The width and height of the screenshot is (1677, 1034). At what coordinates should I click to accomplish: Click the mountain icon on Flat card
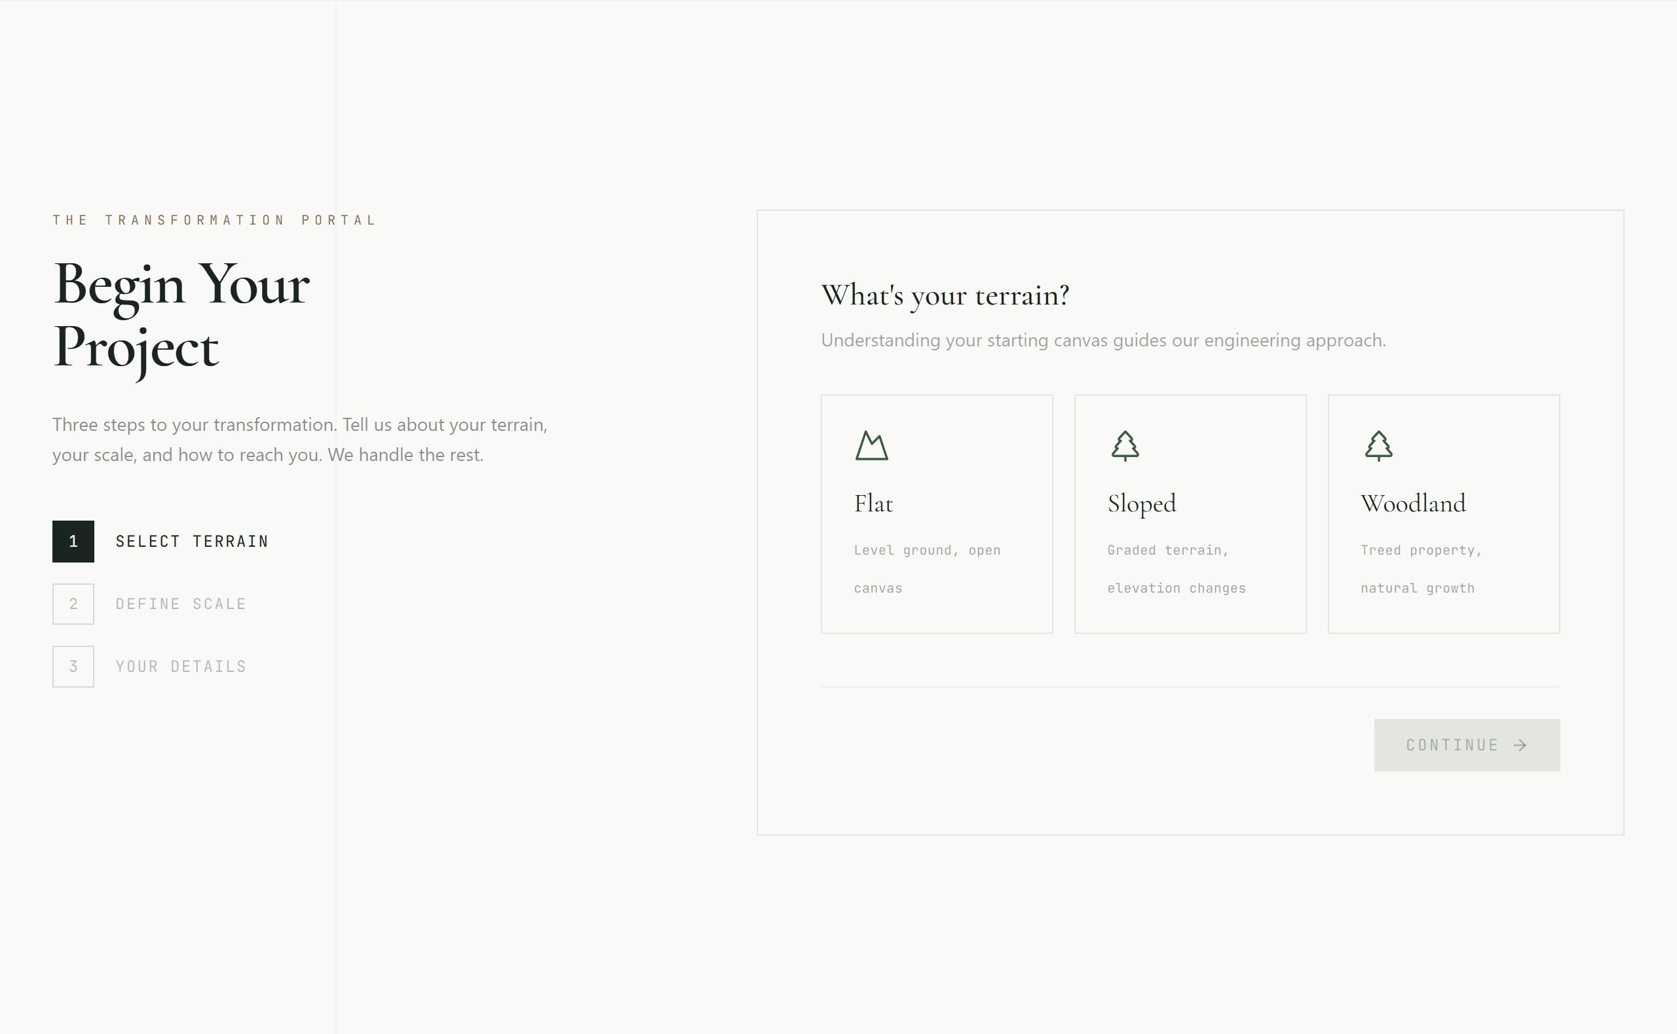tap(871, 446)
